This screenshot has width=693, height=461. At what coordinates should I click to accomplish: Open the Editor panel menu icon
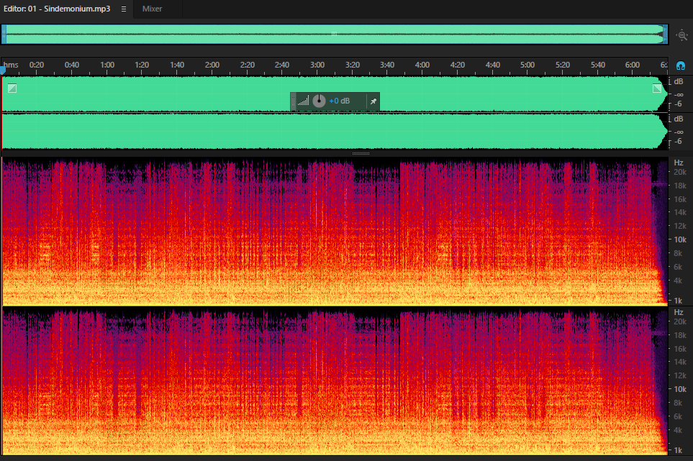point(124,9)
